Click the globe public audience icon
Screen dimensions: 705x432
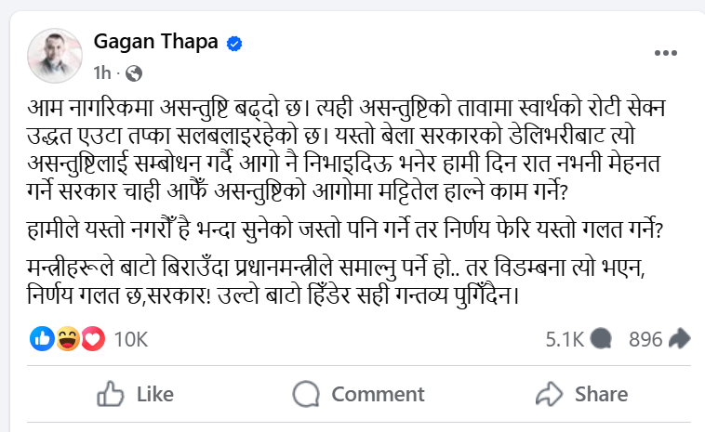(x=133, y=72)
